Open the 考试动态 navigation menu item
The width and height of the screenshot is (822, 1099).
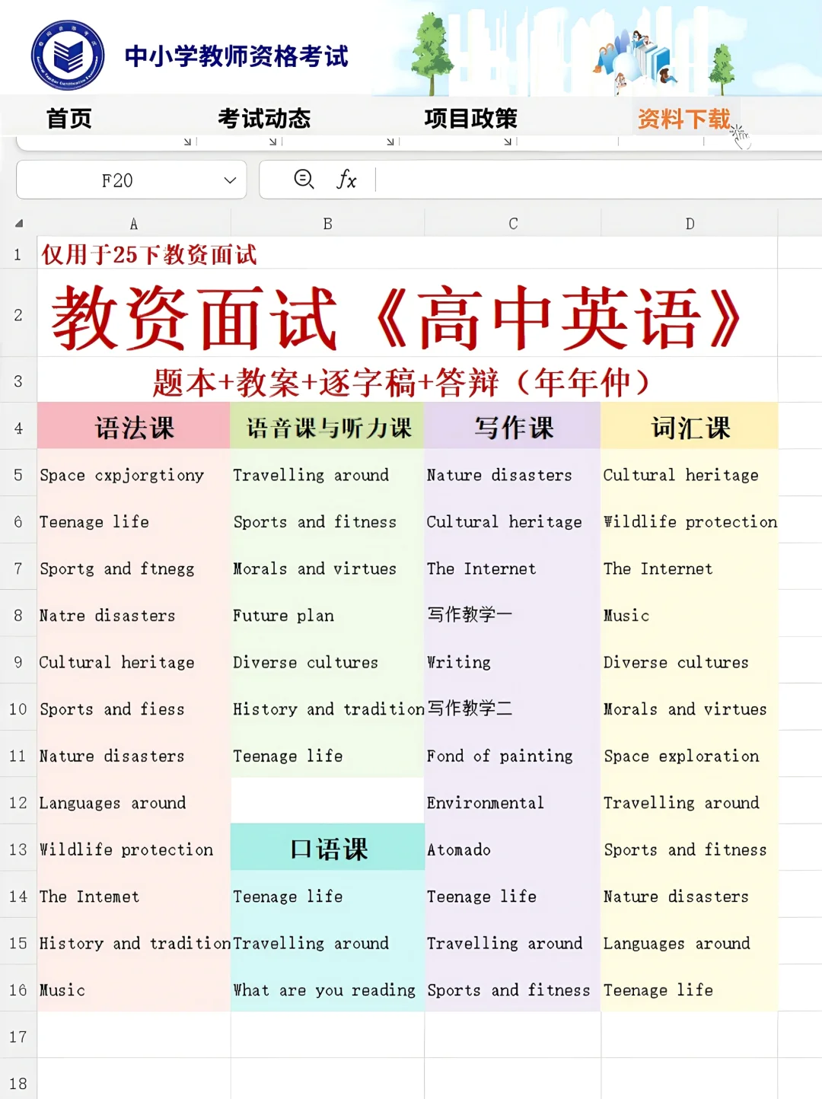click(263, 119)
